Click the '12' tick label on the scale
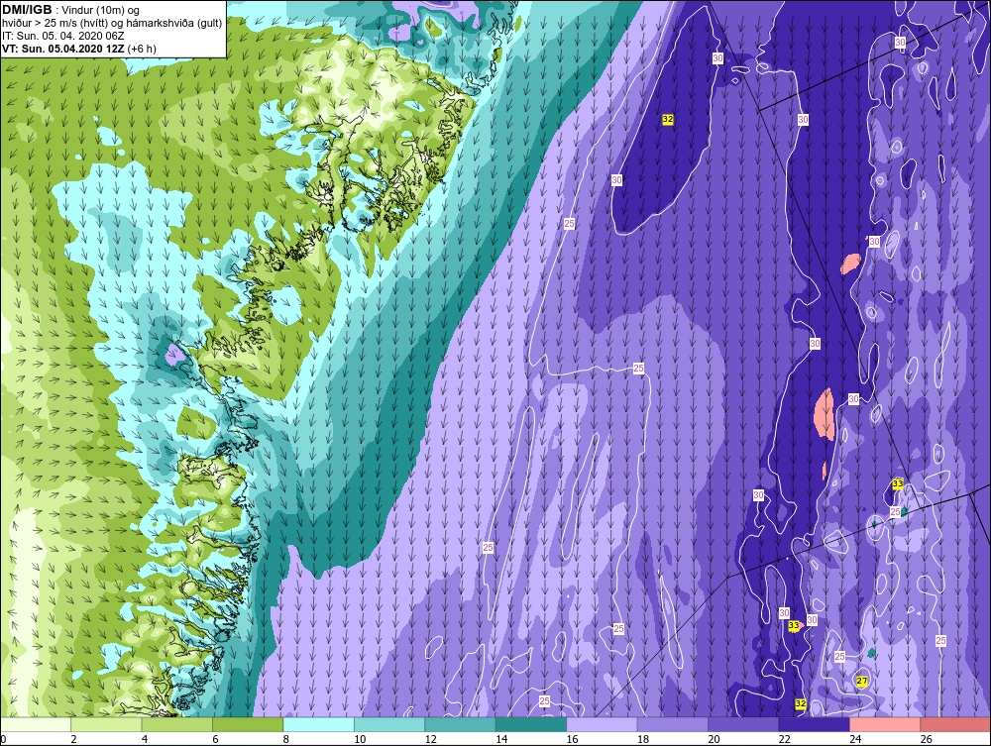The width and height of the screenshot is (991, 746). [x=430, y=739]
